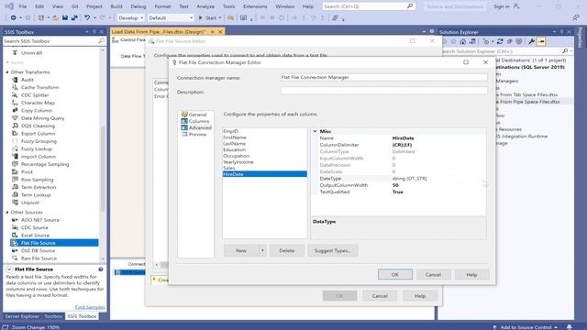The image size is (587, 330).
Task: Select the General page
Action: (x=197, y=115)
